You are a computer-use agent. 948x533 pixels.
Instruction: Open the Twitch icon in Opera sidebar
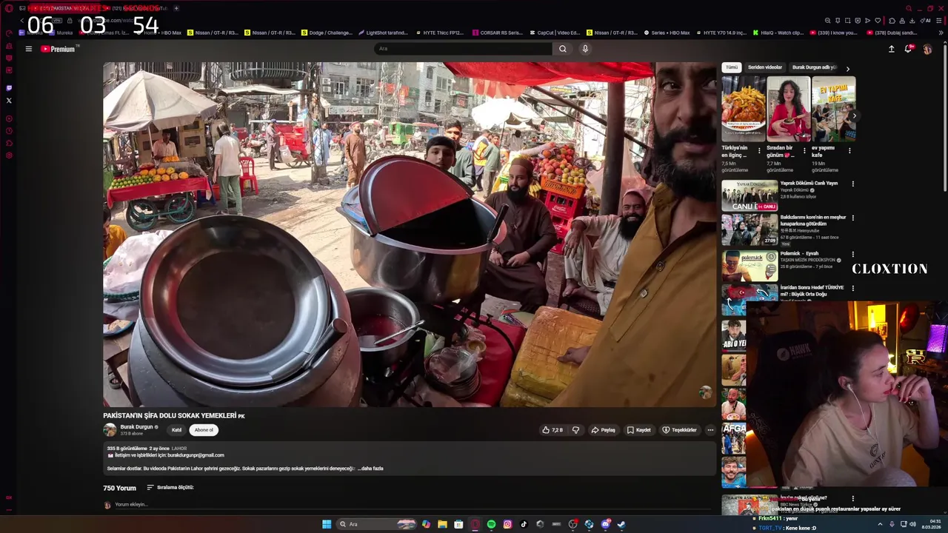click(x=9, y=88)
